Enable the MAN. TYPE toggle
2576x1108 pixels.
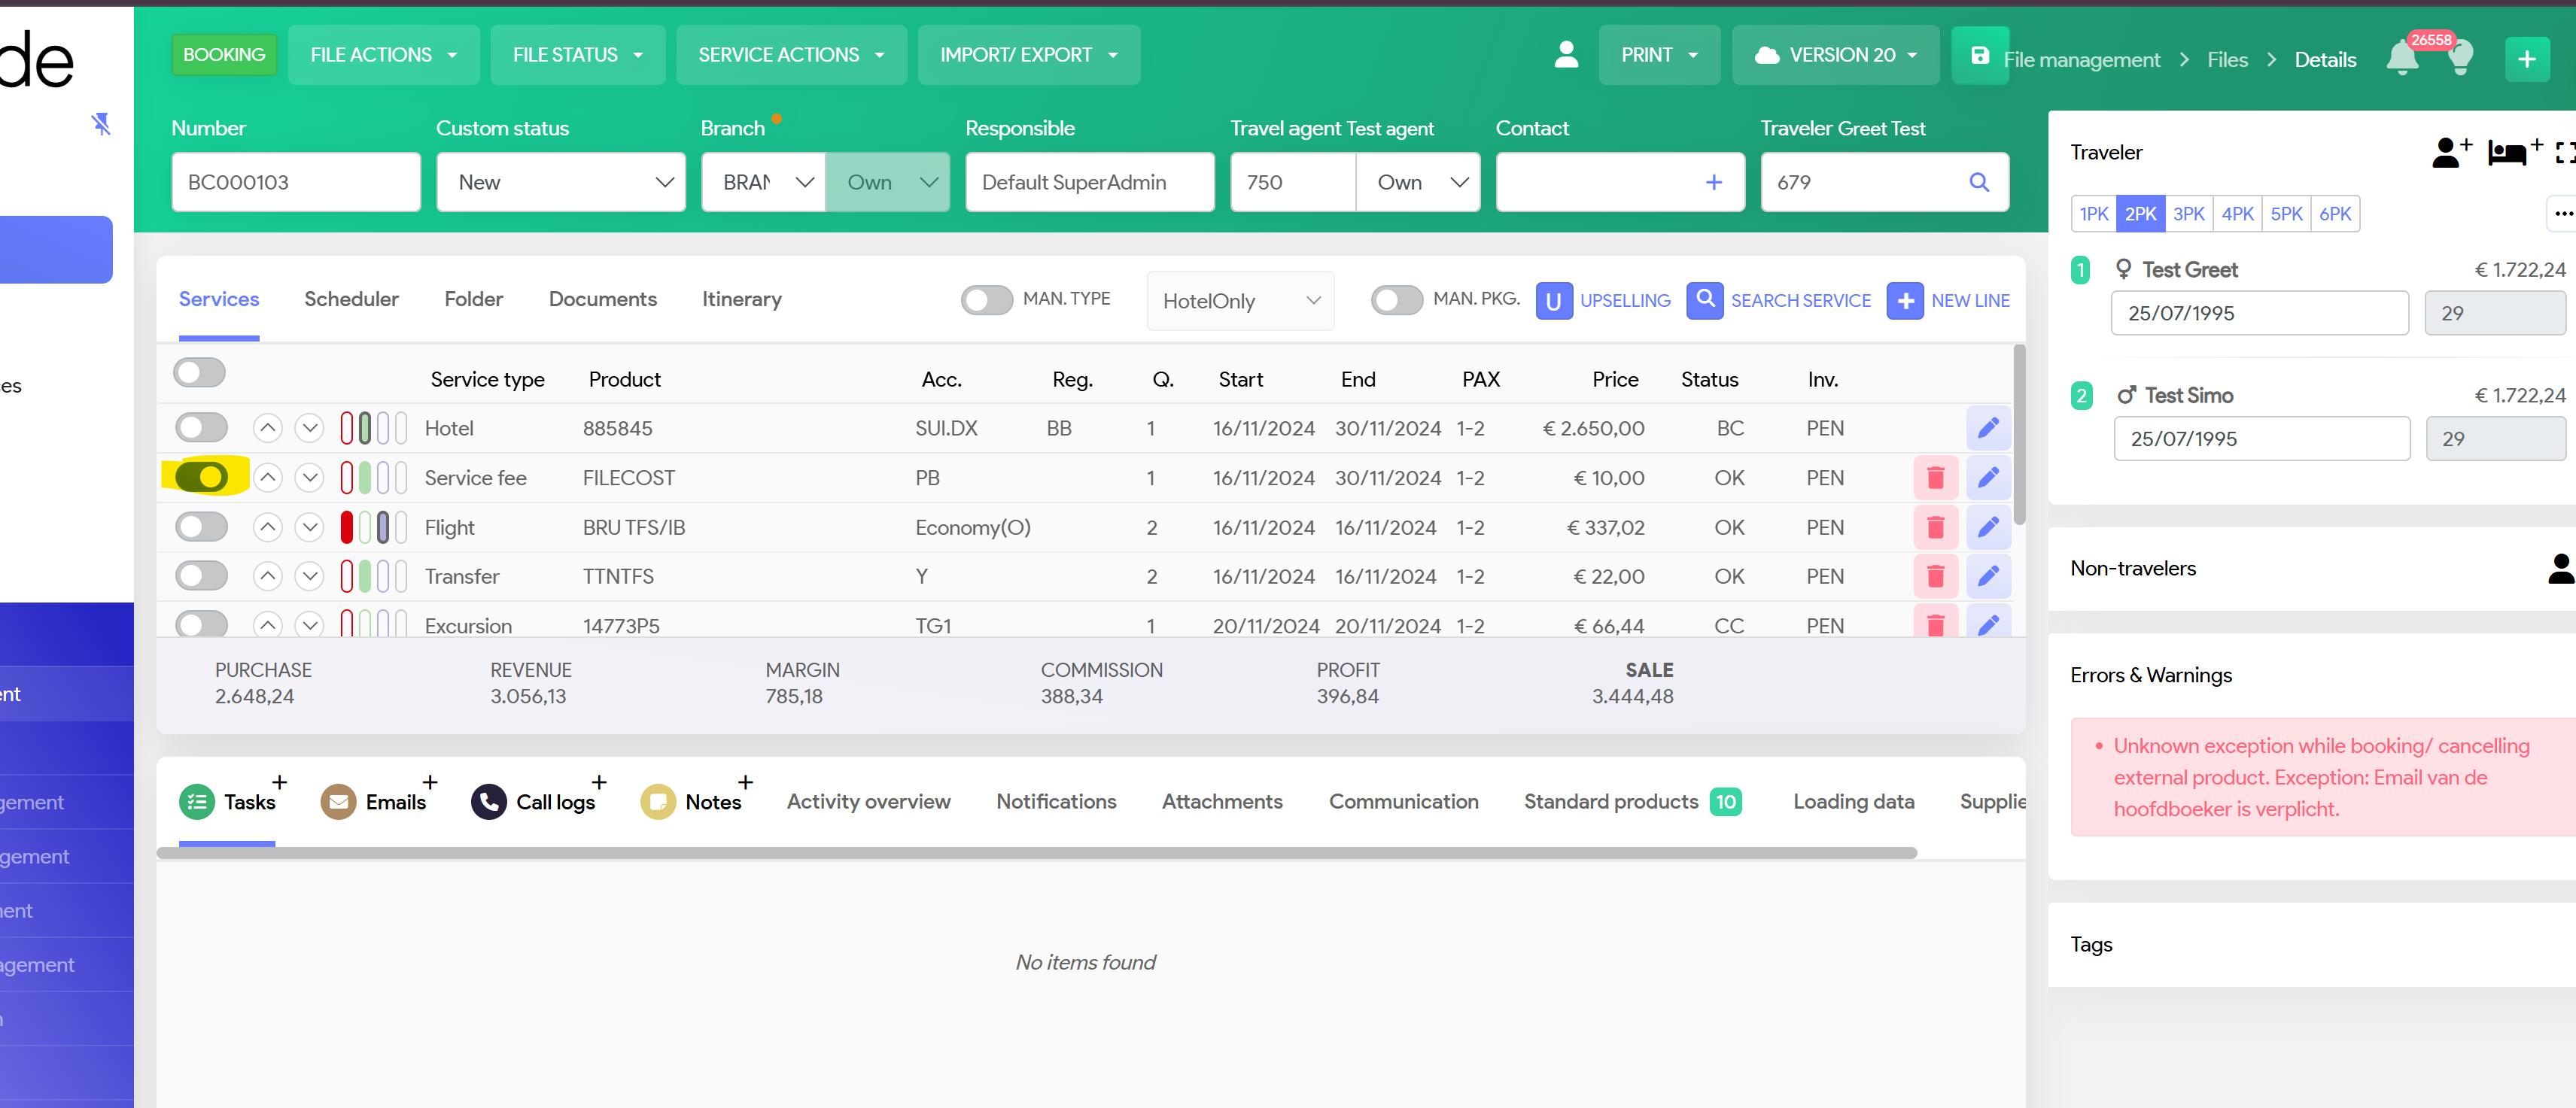pyautogui.click(x=986, y=299)
